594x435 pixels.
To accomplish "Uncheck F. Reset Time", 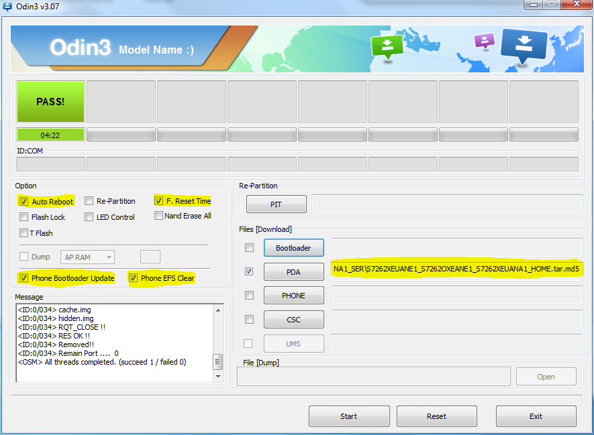I will 158,201.
